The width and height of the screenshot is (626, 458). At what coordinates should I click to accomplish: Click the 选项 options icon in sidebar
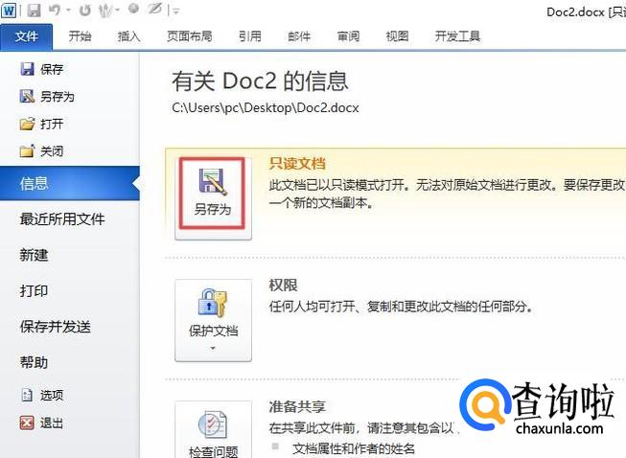coord(27,395)
